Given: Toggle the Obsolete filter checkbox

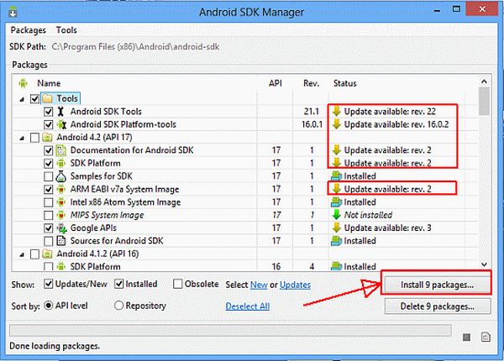Looking at the screenshot, I should click(x=177, y=284).
